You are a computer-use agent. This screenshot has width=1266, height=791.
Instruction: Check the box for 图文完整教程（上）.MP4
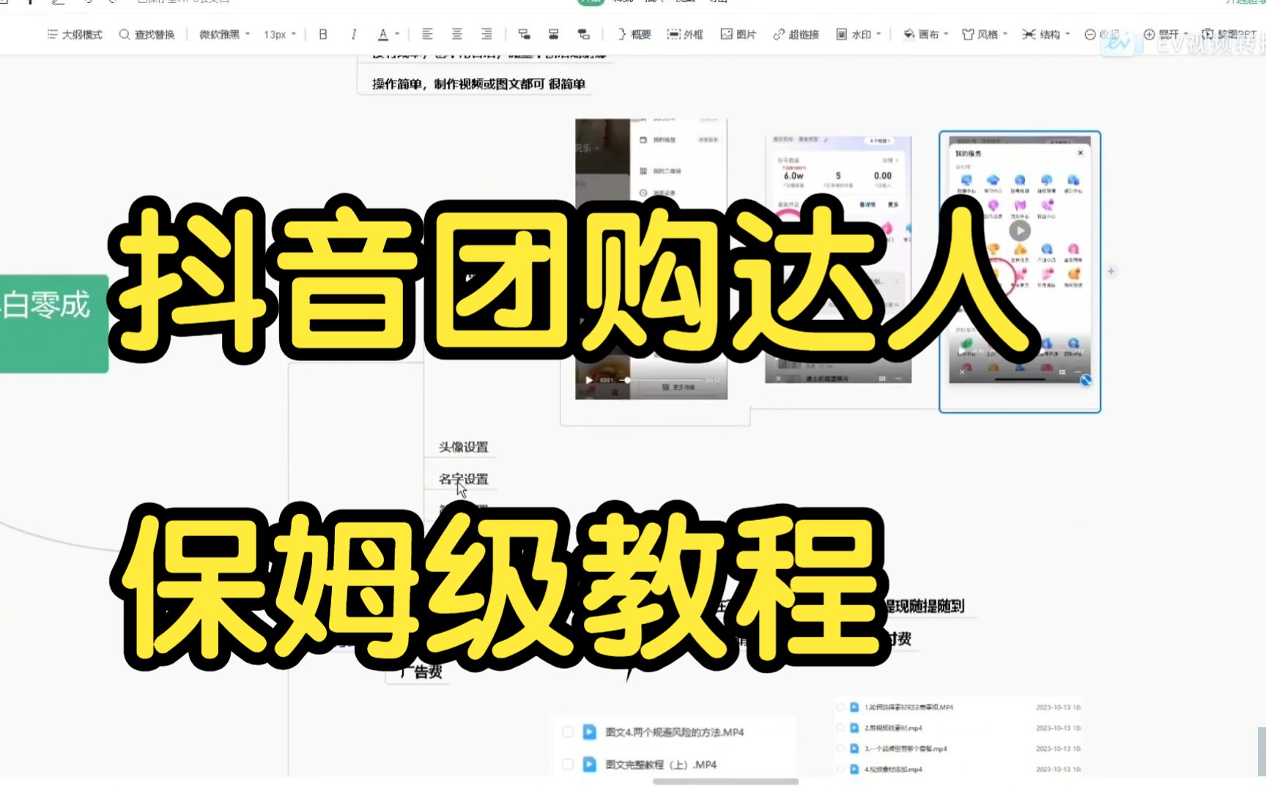click(x=568, y=764)
